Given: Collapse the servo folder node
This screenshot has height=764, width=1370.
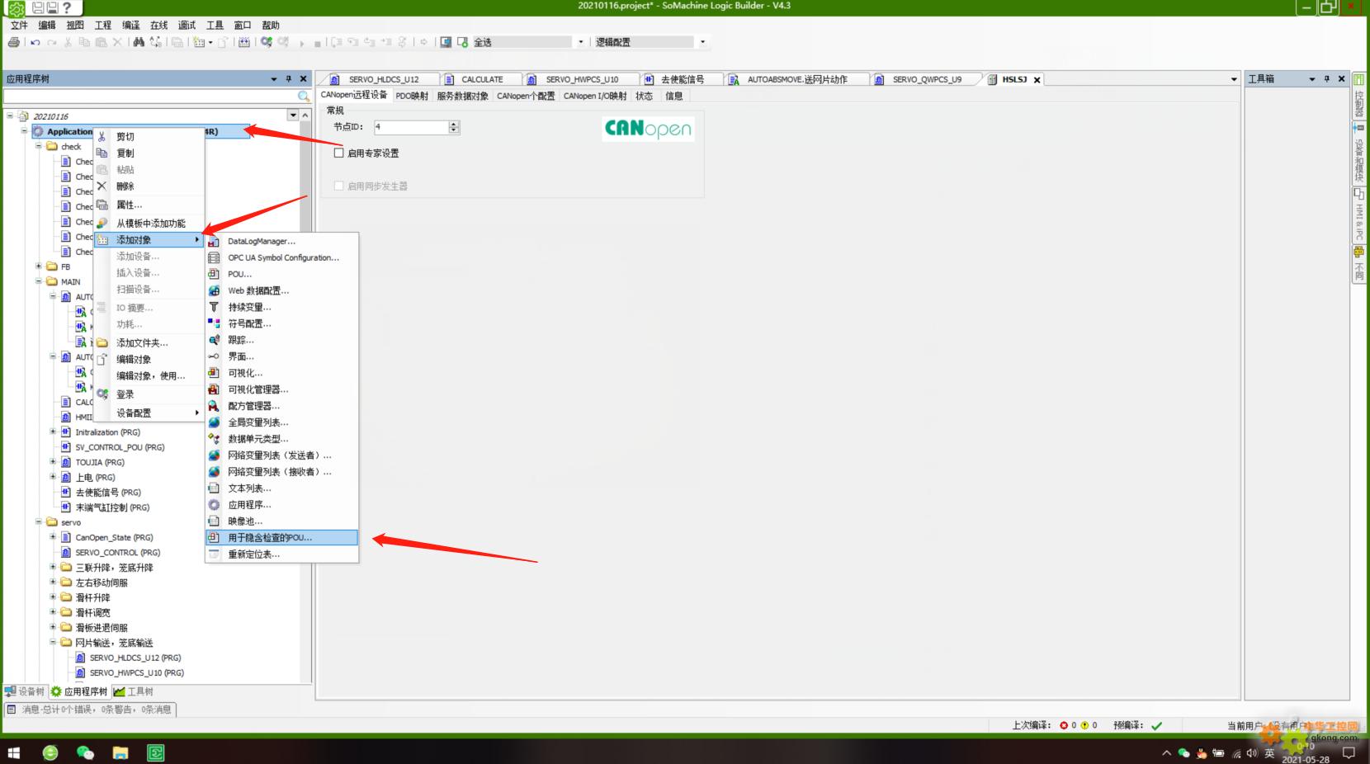Looking at the screenshot, I should point(39,522).
